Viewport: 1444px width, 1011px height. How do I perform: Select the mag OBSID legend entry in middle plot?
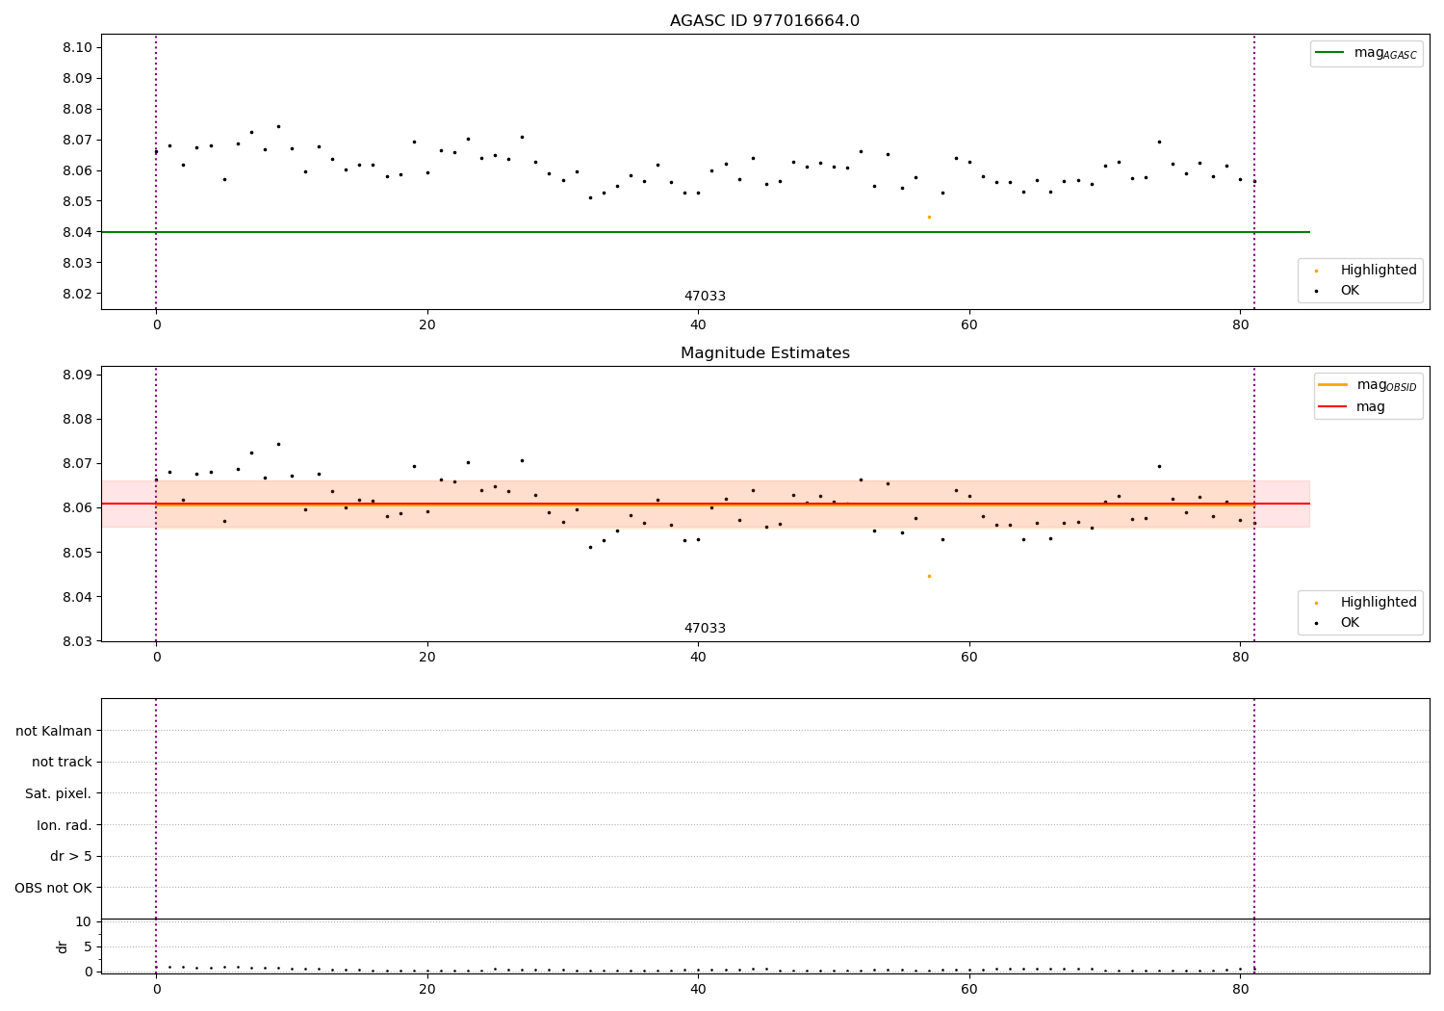pos(1368,385)
